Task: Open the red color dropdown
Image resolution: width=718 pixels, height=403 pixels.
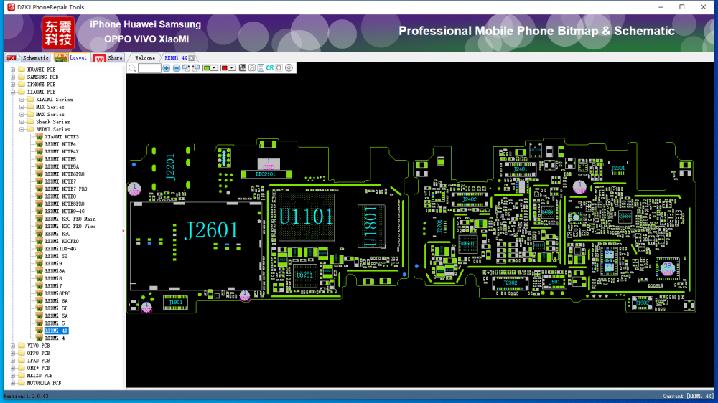Action: coord(233,68)
